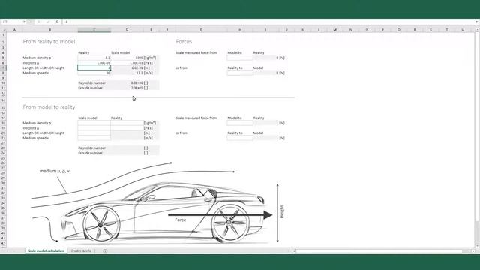480x270 pixels.
Task: Click the lower Reality density input on row 18
Action: 127,123
